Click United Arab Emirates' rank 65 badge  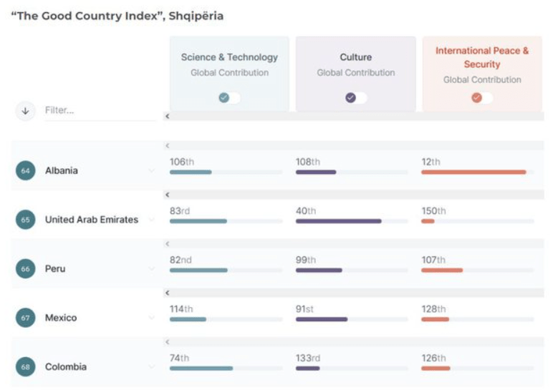coord(26,220)
